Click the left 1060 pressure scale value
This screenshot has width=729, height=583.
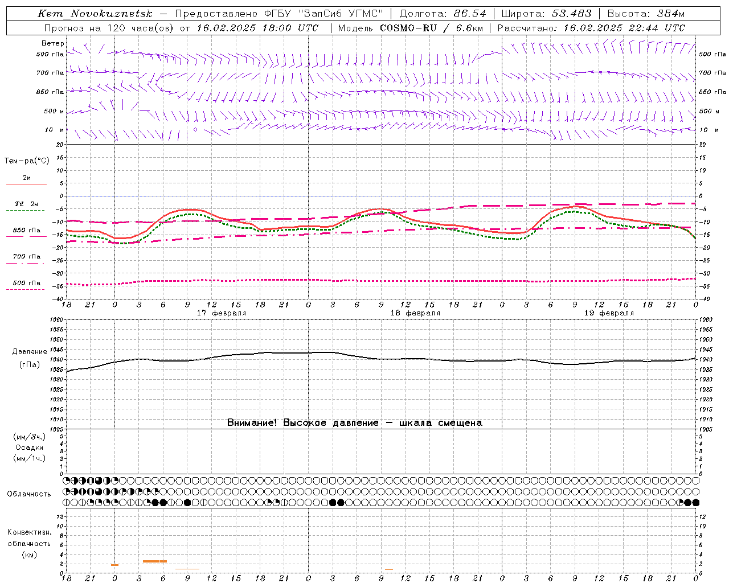coord(58,320)
